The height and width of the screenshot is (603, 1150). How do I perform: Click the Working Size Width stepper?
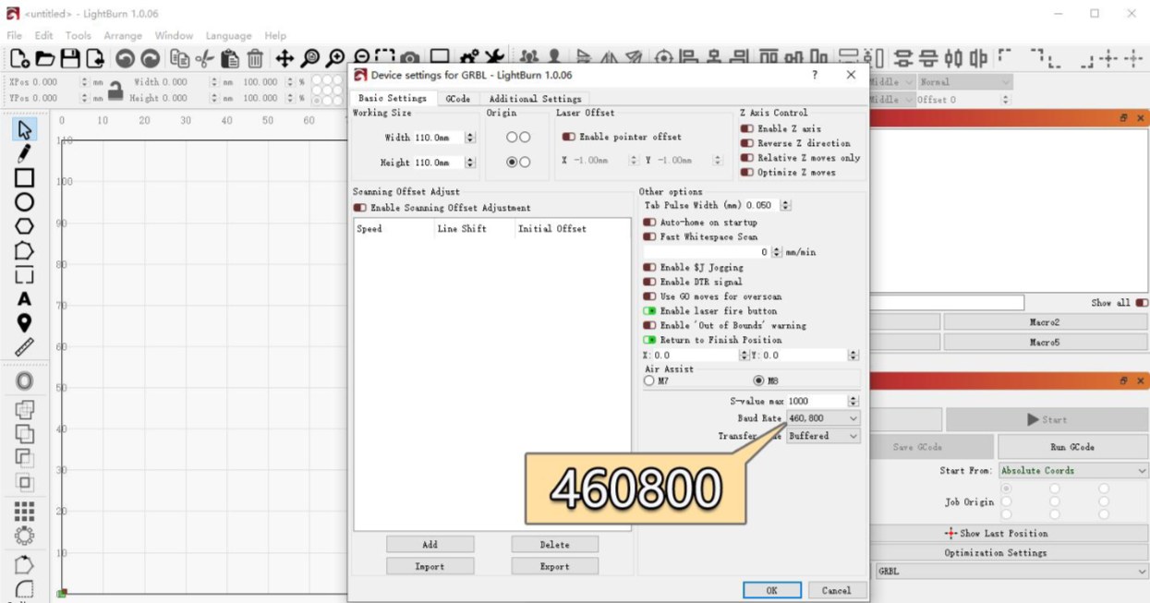(x=470, y=138)
